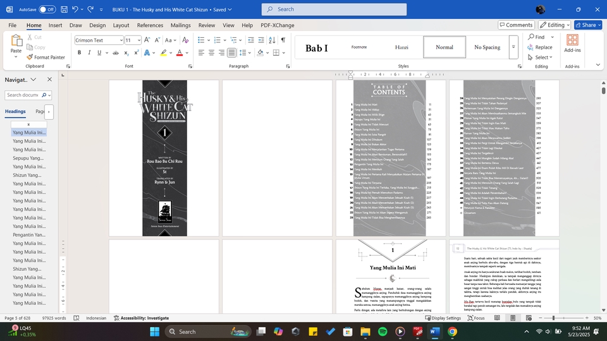The image size is (607, 341).
Task: Select heading Sepupu Yang... in Navigation
Action: [28, 158]
